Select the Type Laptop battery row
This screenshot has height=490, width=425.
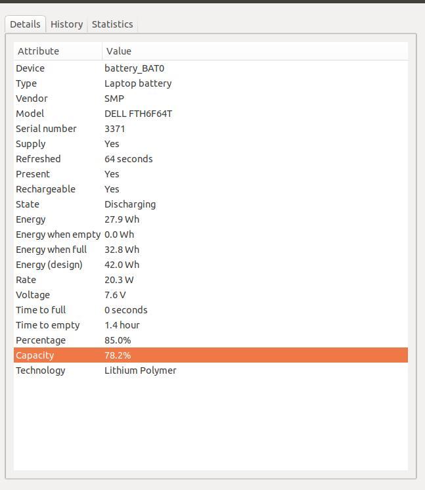tap(211, 83)
